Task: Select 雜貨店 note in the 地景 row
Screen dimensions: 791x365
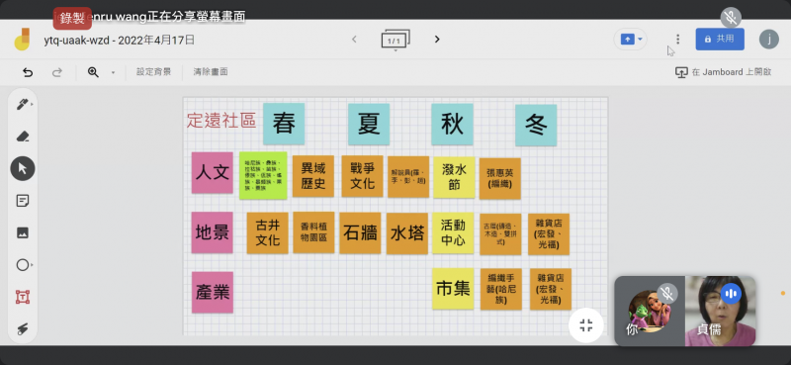Action: pyautogui.click(x=549, y=234)
